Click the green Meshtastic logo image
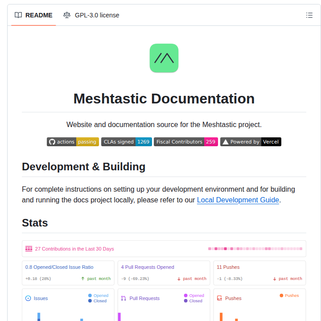The height and width of the screenshot is (321, 321). (164, 58)
